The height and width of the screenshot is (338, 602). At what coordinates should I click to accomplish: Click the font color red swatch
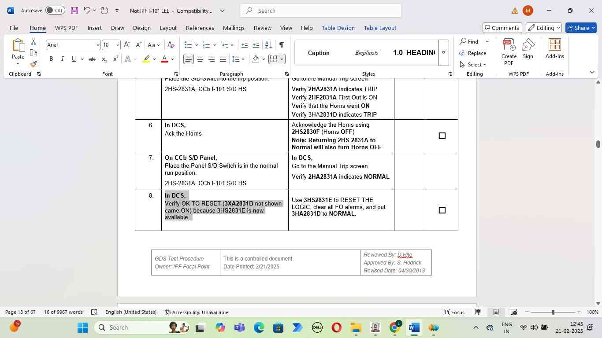(x=164, y=59)
